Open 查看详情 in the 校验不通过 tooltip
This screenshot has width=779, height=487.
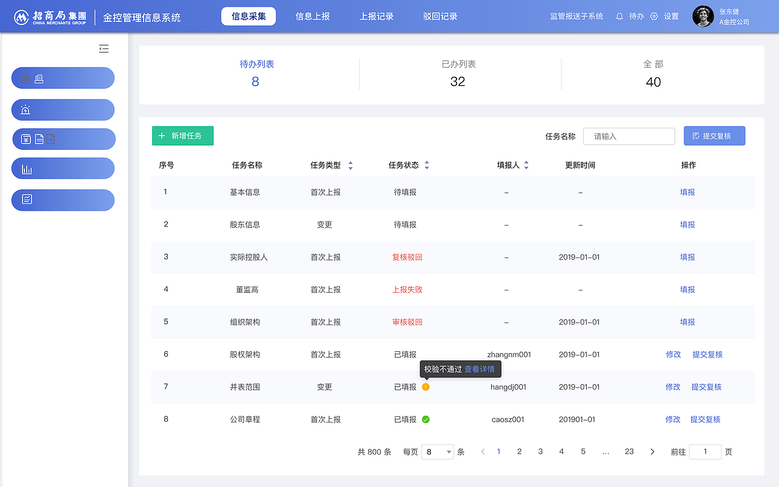tap(480, 369)
